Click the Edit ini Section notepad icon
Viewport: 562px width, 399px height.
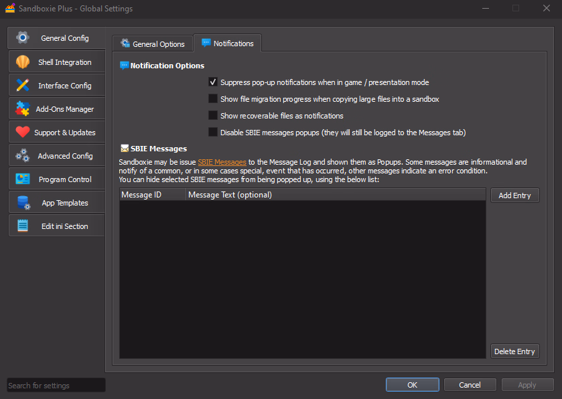[x=23, y=226]
